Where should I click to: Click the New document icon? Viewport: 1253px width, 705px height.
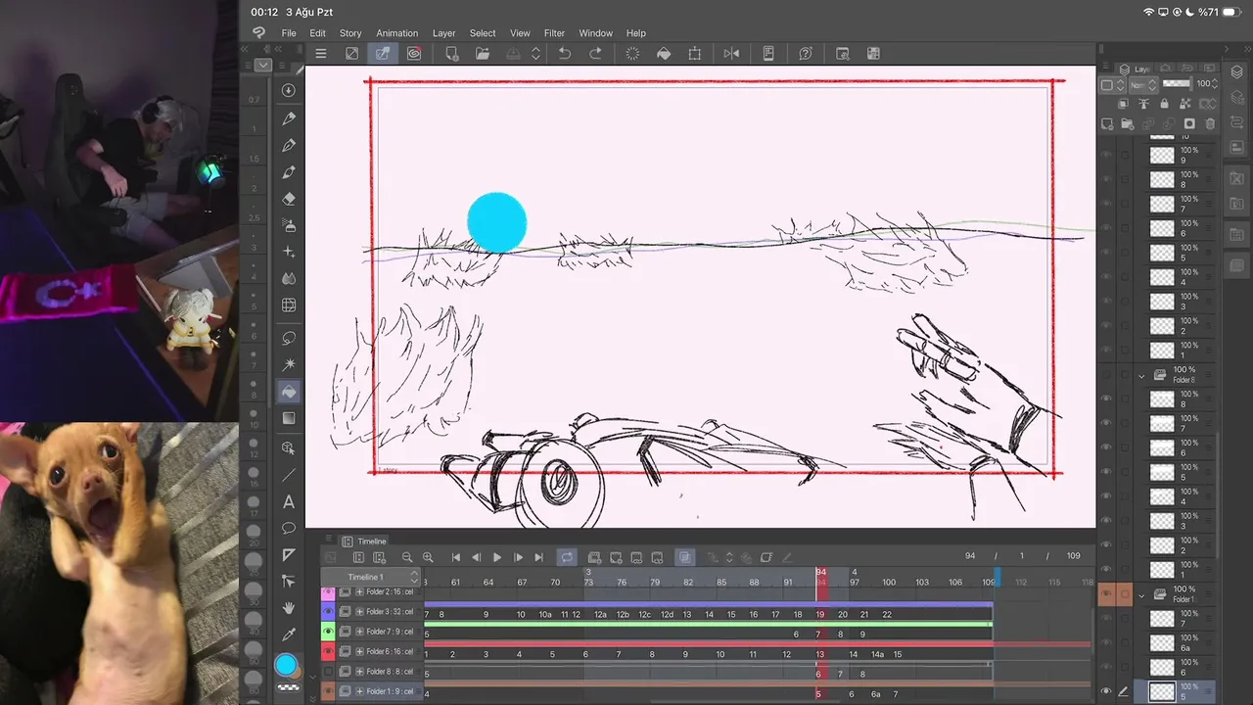pyautogui.click(x=451, y=54)
